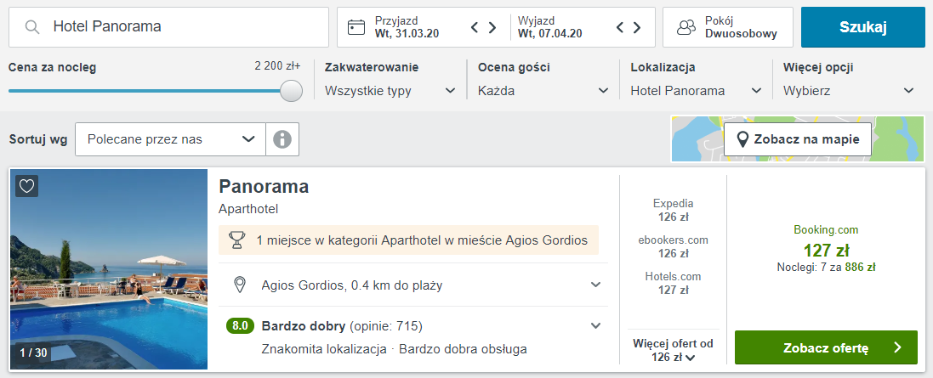Open Zobacz na mapie map view
933x378 pixels.
pos(798,139)
